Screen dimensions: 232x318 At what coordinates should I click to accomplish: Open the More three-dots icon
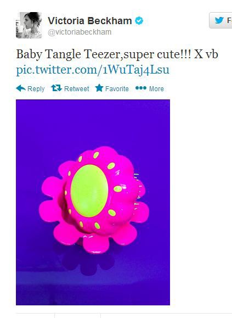141,88
